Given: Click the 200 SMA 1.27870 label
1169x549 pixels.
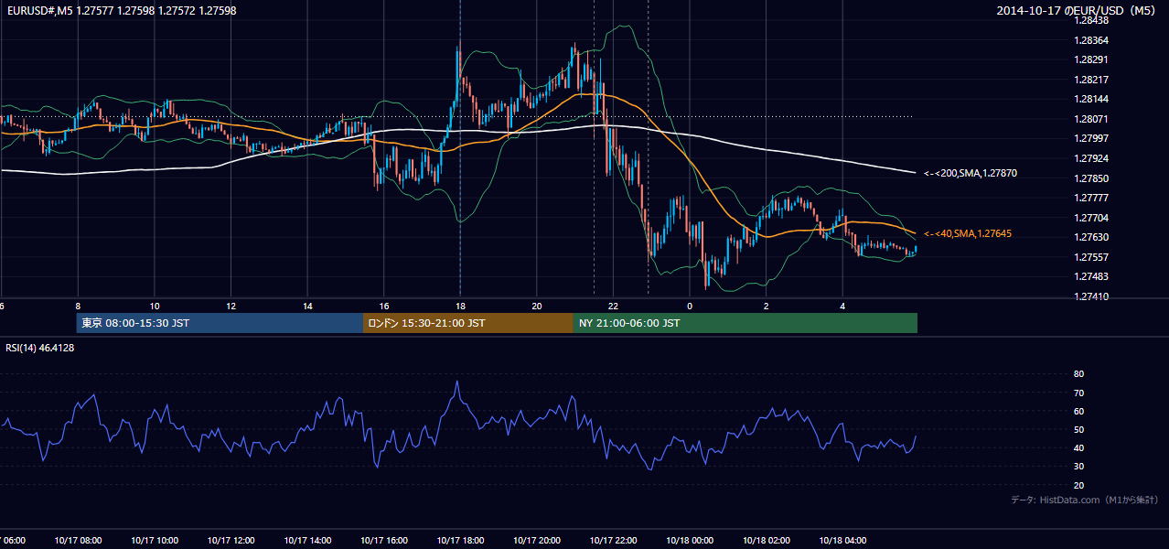Looking at the screenshot, I should [969, 173].
